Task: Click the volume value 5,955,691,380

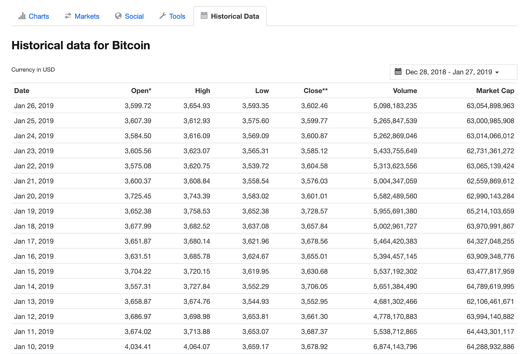Action: (x=395, y=211)
